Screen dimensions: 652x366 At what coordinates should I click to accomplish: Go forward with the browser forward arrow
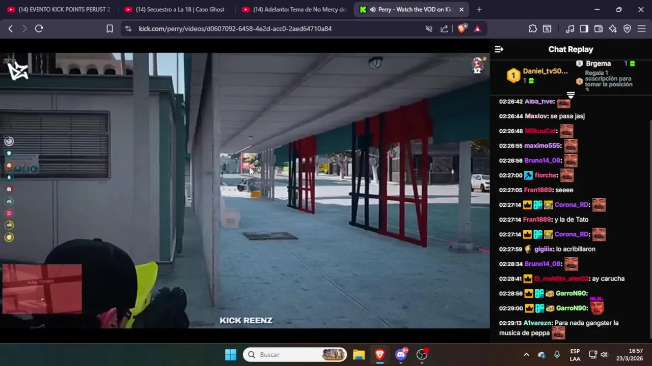click(24, 29)
